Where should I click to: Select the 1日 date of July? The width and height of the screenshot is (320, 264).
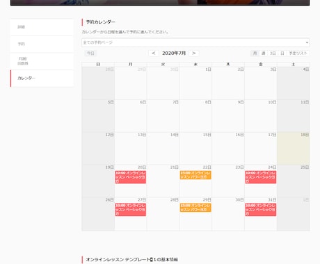(208, 69)
